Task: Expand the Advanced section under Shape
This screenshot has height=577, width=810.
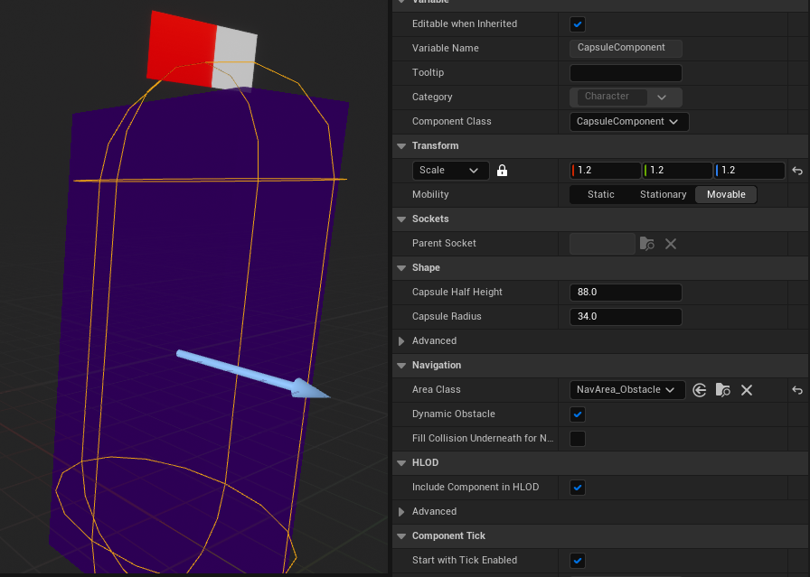Action: coord(402,341)
